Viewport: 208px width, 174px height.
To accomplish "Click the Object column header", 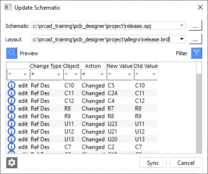I will pyautogui.click(x=71, y=66).
